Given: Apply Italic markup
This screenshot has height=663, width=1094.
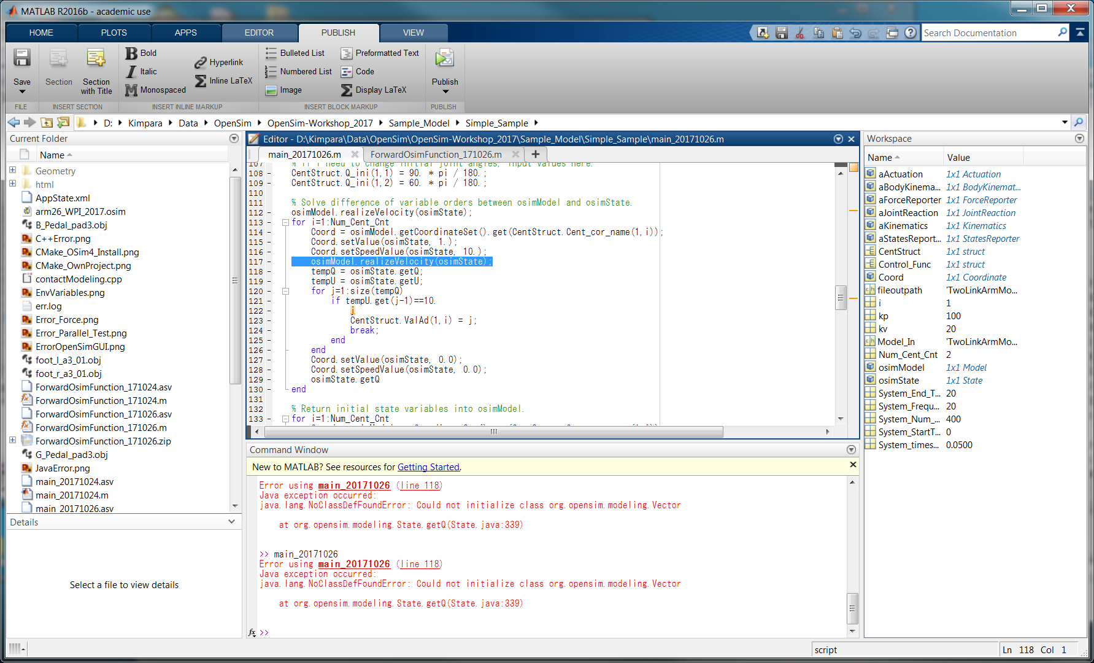Looking at the screenshot, I should click(x=141, y=72).
